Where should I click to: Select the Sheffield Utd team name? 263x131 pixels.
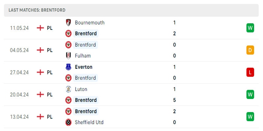(89, 122)
